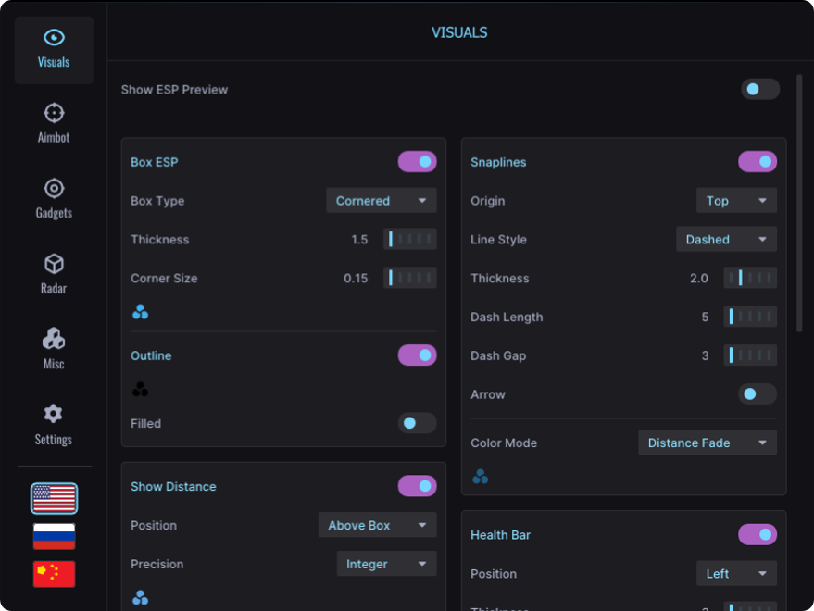The image size is (814, 611).
Task: Click the Box Thickness value 1.5
Action: point(359,240)
